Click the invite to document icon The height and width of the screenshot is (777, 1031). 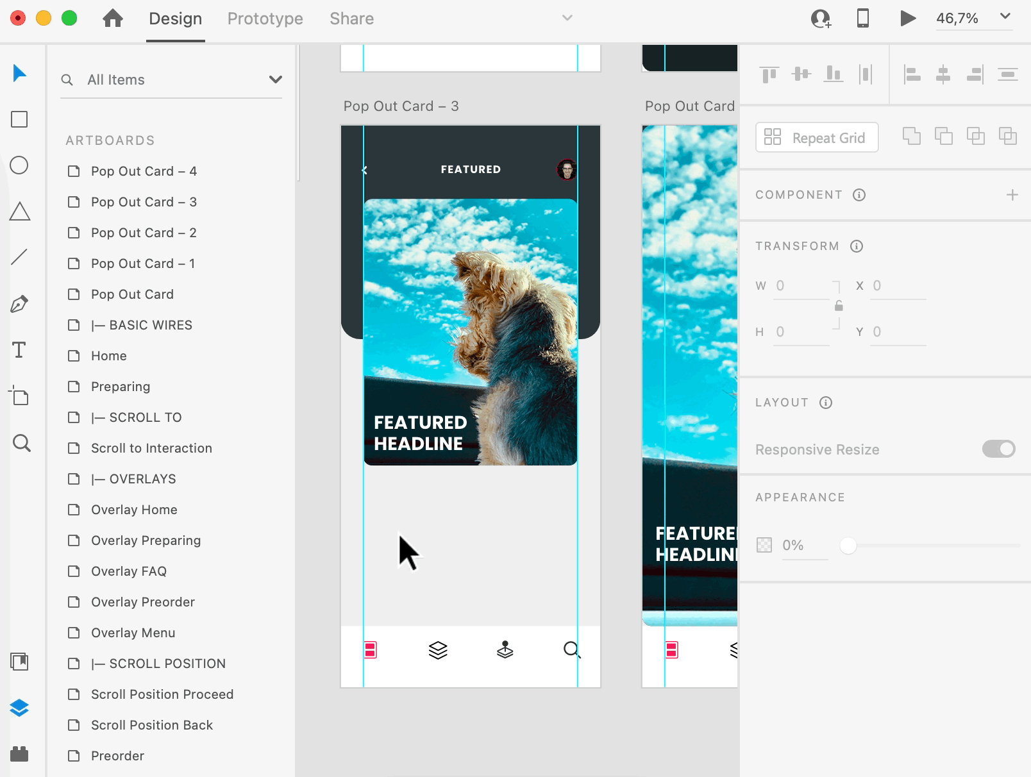click(821, 19)
